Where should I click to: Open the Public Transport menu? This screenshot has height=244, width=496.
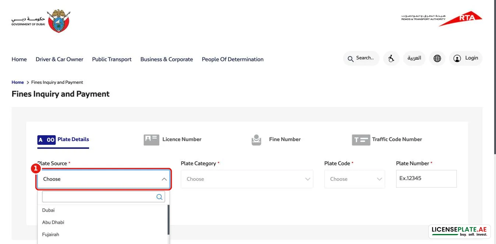pyautogui.click(x=112, y=59)
